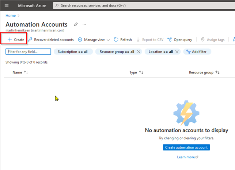Click the Create plus icon
Viewport: 235px width, 170px height.
click(x=10, y=39)
